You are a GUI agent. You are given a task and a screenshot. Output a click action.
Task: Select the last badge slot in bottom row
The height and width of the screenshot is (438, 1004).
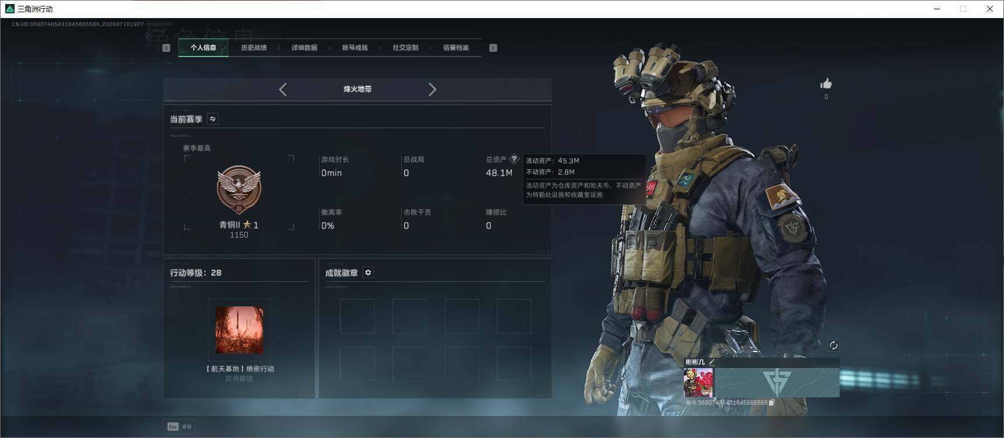tap(514, 364)
